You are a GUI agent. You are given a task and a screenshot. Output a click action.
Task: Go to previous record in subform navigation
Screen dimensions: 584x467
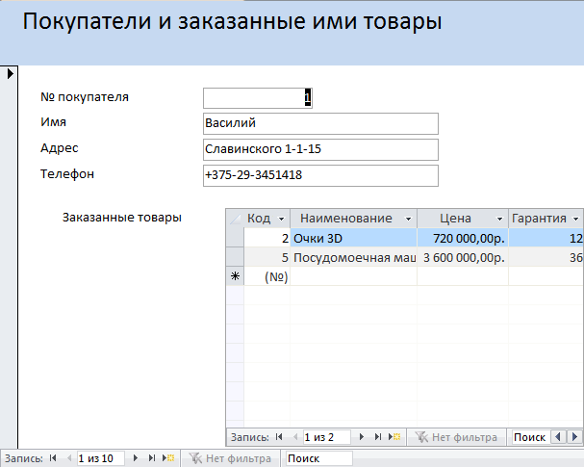point(295,437)
